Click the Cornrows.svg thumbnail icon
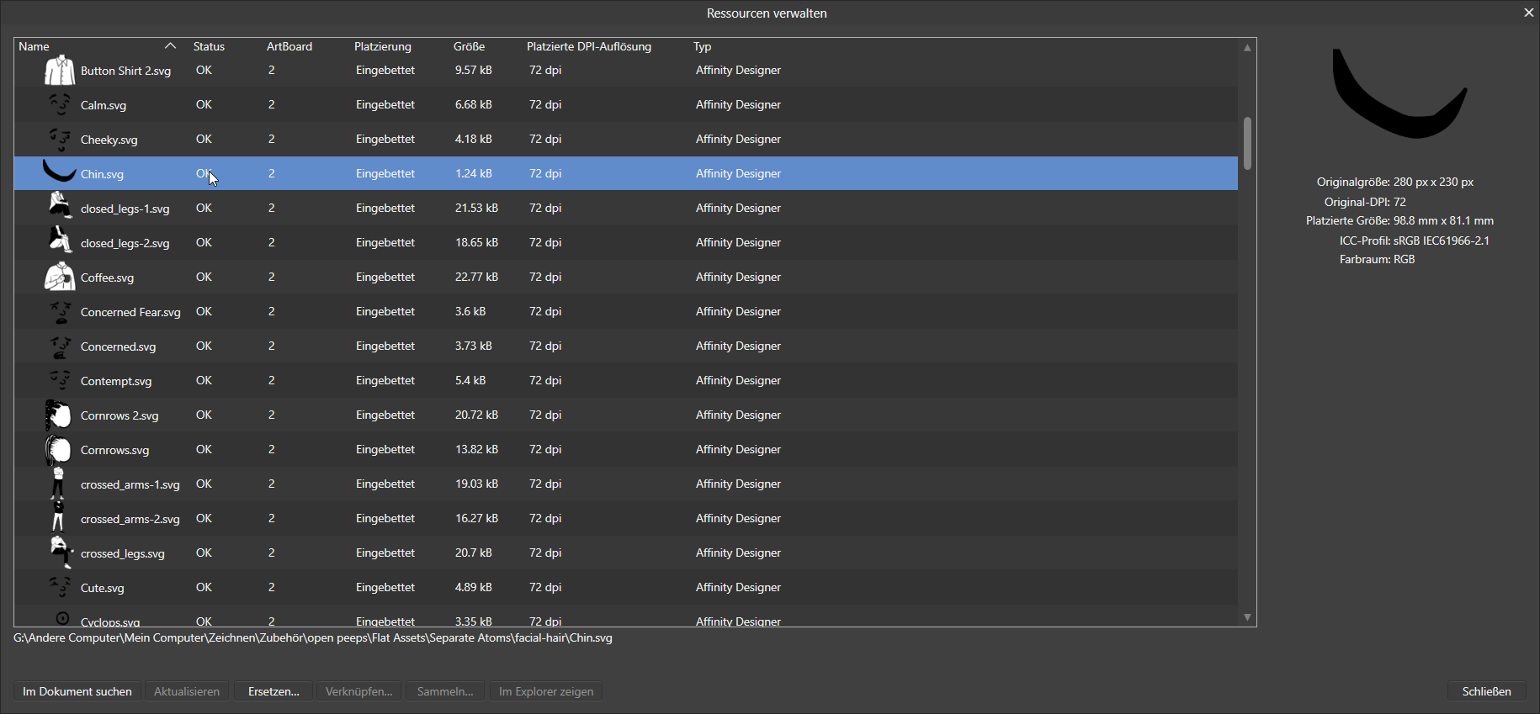This screenshot has width=1540, height=714. pos(59,450)
